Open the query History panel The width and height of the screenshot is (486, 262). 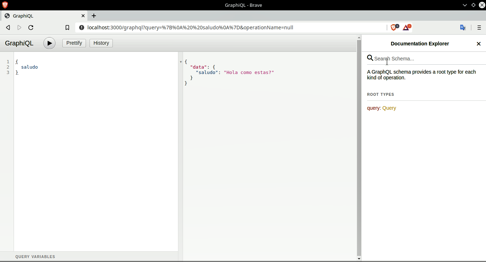(x=101, y=43)
